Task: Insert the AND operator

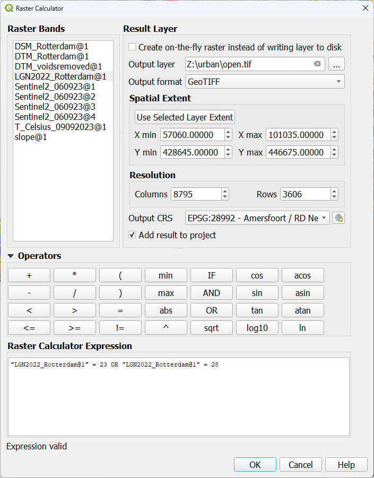Action: (212, 293)
